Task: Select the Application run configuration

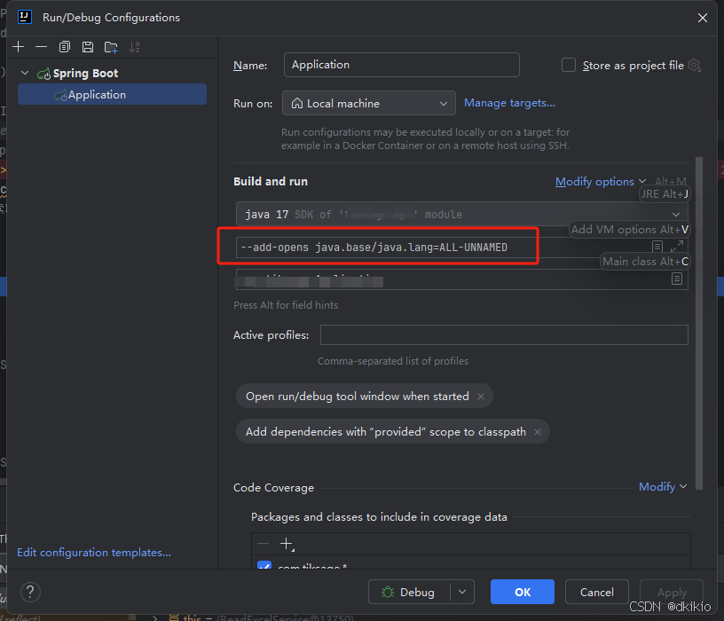Action: pos(112,94)
